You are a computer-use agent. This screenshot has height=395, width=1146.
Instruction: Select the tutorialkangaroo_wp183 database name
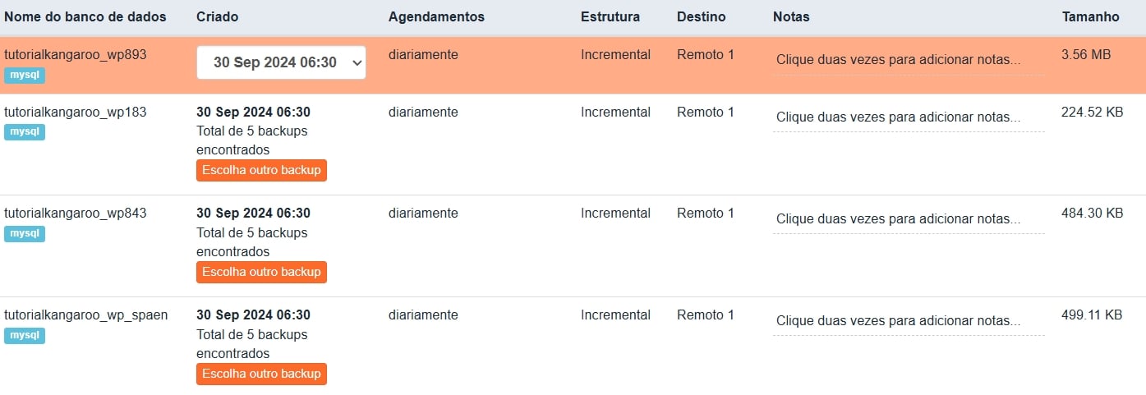[76, 113]
